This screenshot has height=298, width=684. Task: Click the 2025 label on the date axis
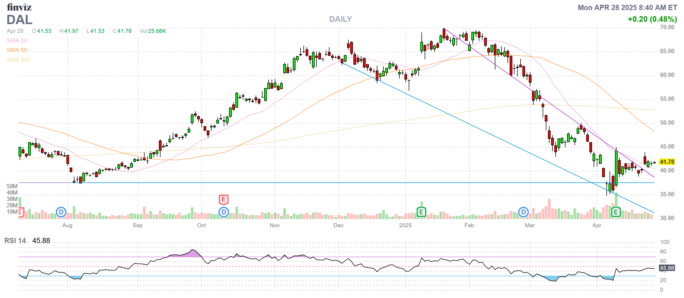(405, 225)
